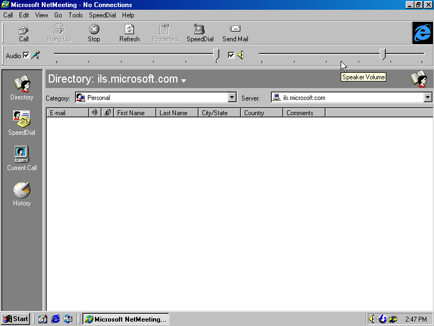The image size is (434, 326).
Task: Sort list by First Name column
Action: [x=135, y=112]
